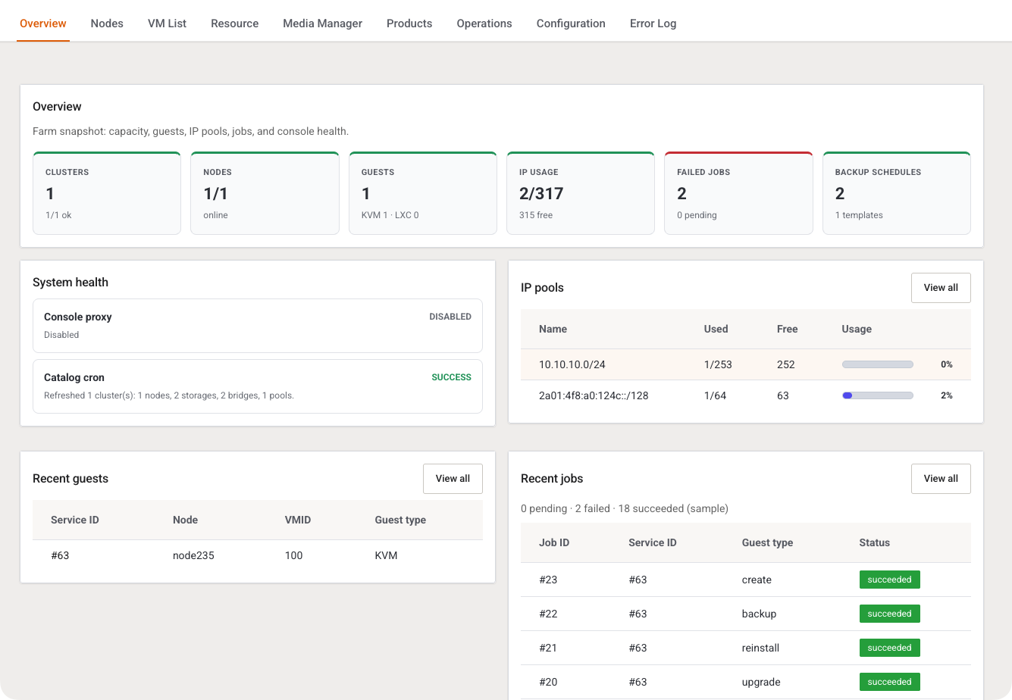This screenshot has width=1012, height=700.
Task: Open the Nodes tab
Action: coord(107,23)
